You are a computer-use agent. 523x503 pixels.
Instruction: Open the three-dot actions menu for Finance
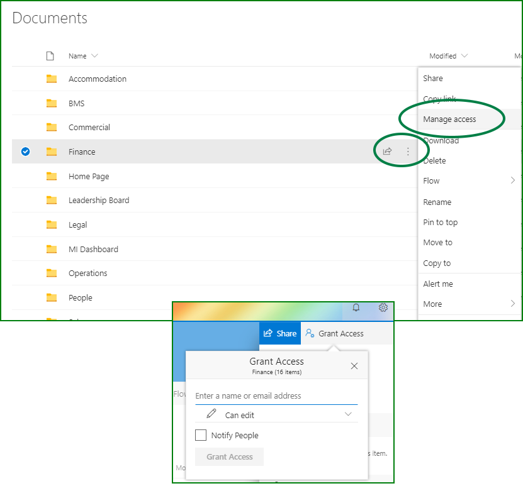point(408,152)
